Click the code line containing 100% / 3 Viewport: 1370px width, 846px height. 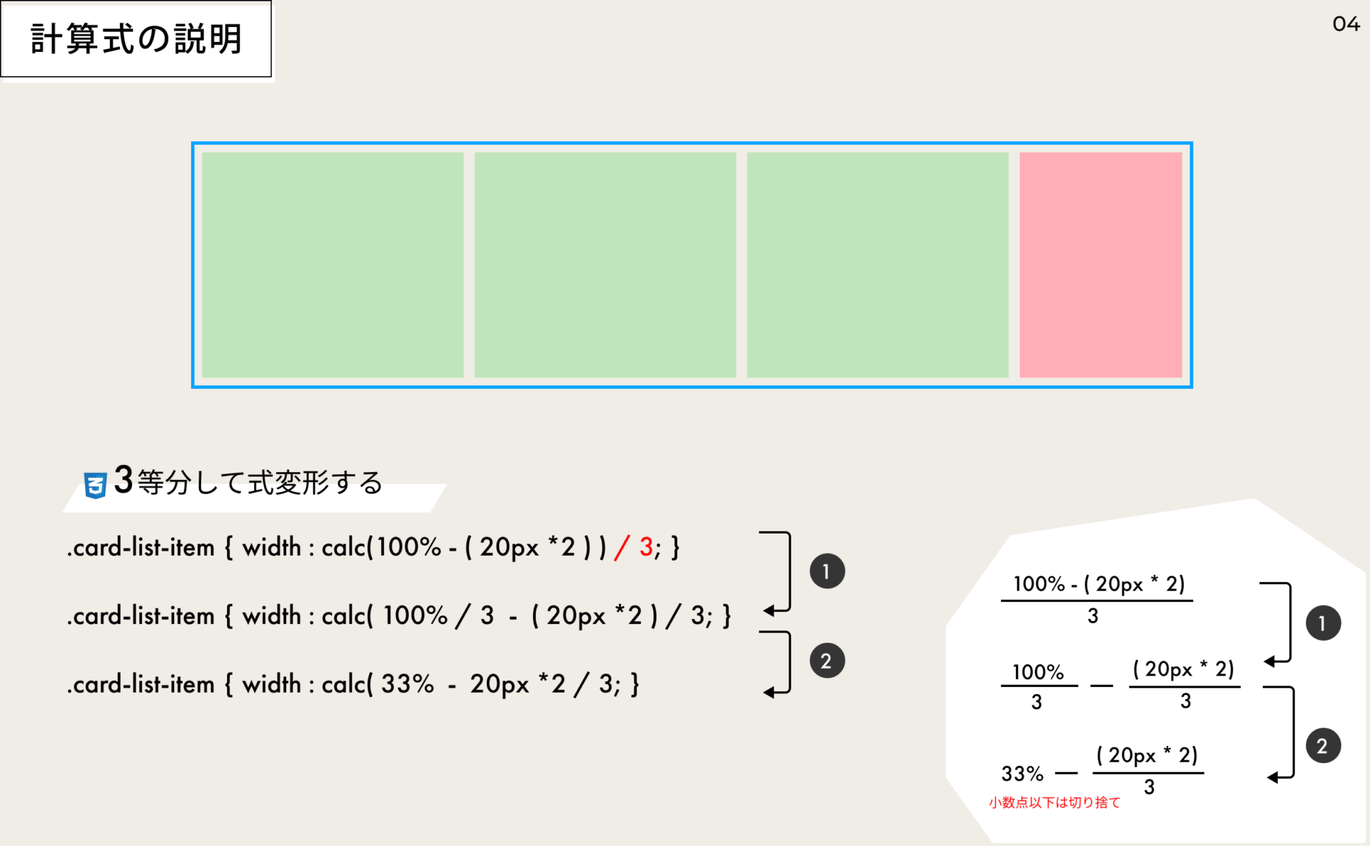coord(400,616)
